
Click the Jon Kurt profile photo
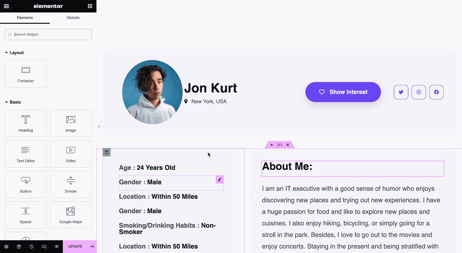point(152,92)
